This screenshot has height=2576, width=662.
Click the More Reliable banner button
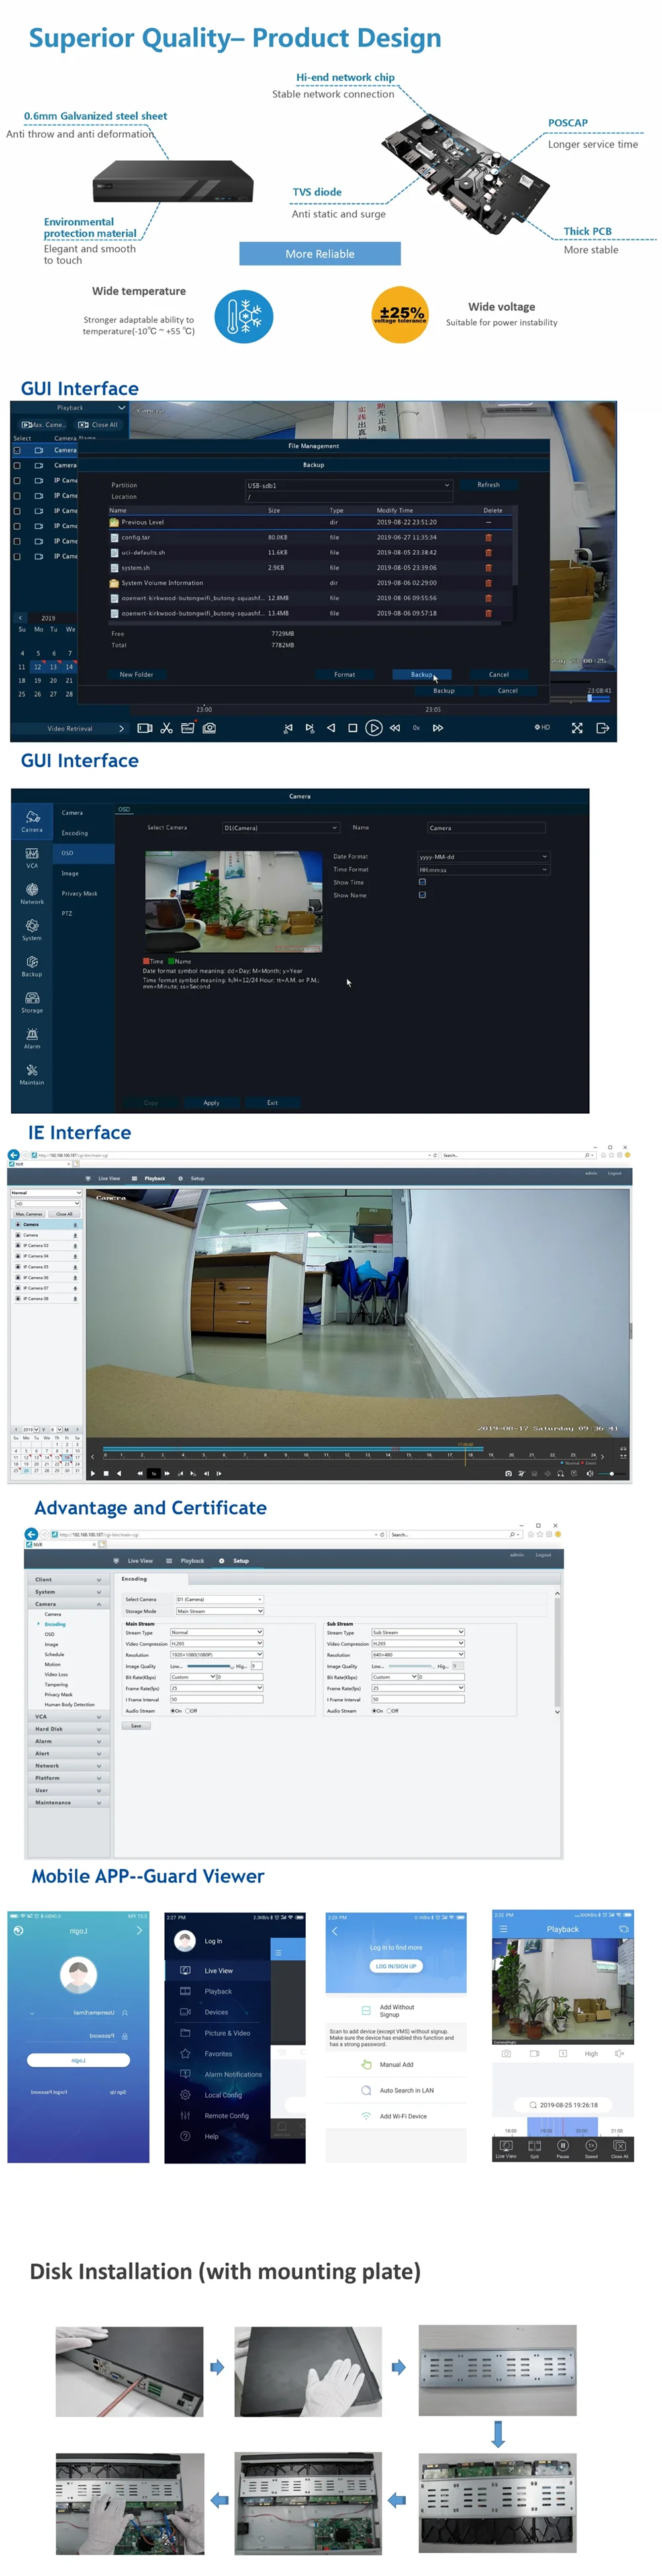click(320, 254)
